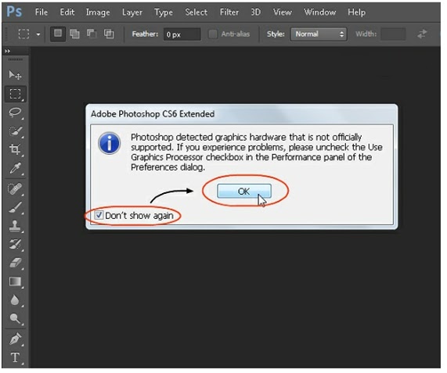Select the Horizontal Type tool
The height and width of the screenshot is (373, 447).
point(15,357)
